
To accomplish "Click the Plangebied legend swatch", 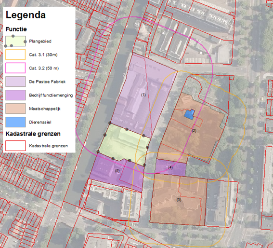I will click(x=15, y=41).
